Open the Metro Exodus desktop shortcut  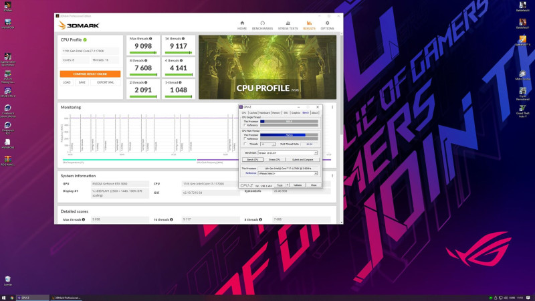pos(523,76)
